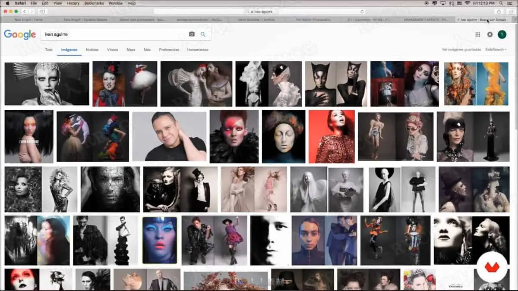Select the Todo search tab
Screen dimensions: 518x291
pos(49,50)
